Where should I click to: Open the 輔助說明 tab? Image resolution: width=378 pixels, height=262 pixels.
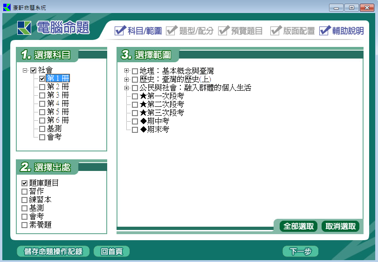[x=347, y=31]
